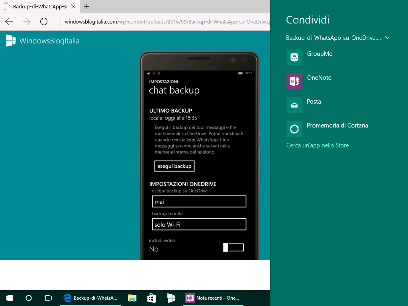Click the Cortana search circle in taskbar
The image size is (408, 306).
click(x=29, y=298)
